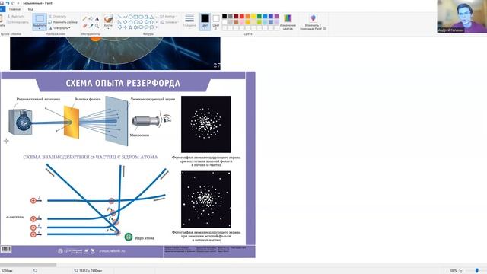Click the horizontal scrollbar thumb
This screenshot has height=274, width=487.
(28, 265)
